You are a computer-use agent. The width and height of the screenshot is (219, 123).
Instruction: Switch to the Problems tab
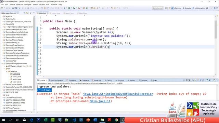[71, 80]
